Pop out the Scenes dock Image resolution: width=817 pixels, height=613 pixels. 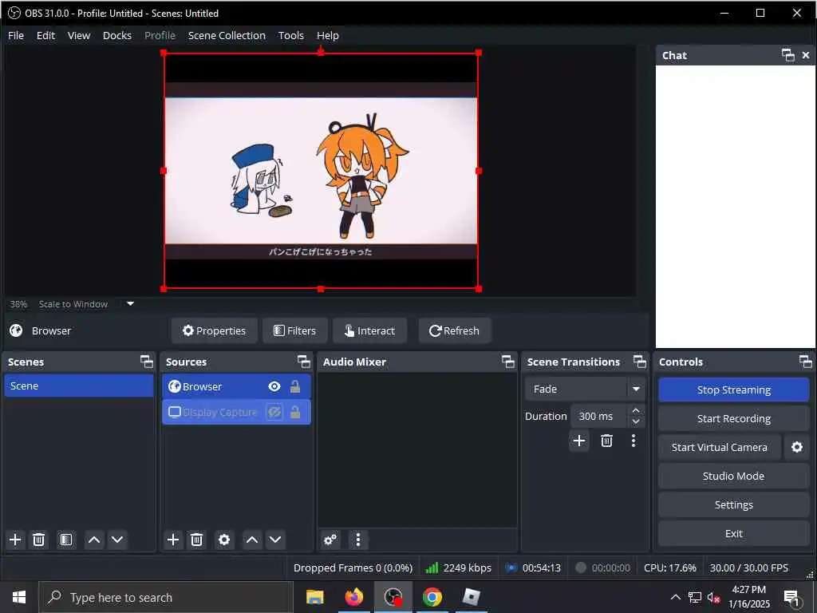pos(147,362)
